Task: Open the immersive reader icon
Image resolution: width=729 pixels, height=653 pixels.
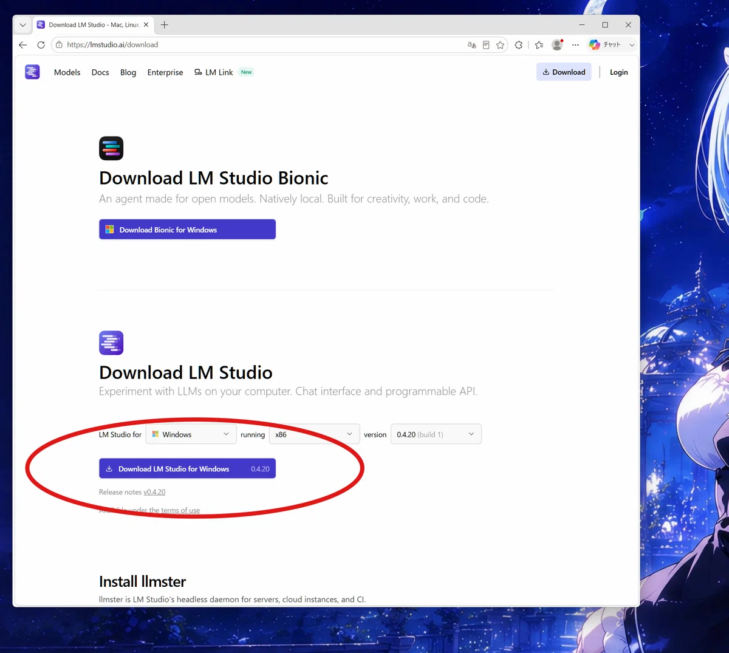Action: pyautogui.click(x=486, y=45)
